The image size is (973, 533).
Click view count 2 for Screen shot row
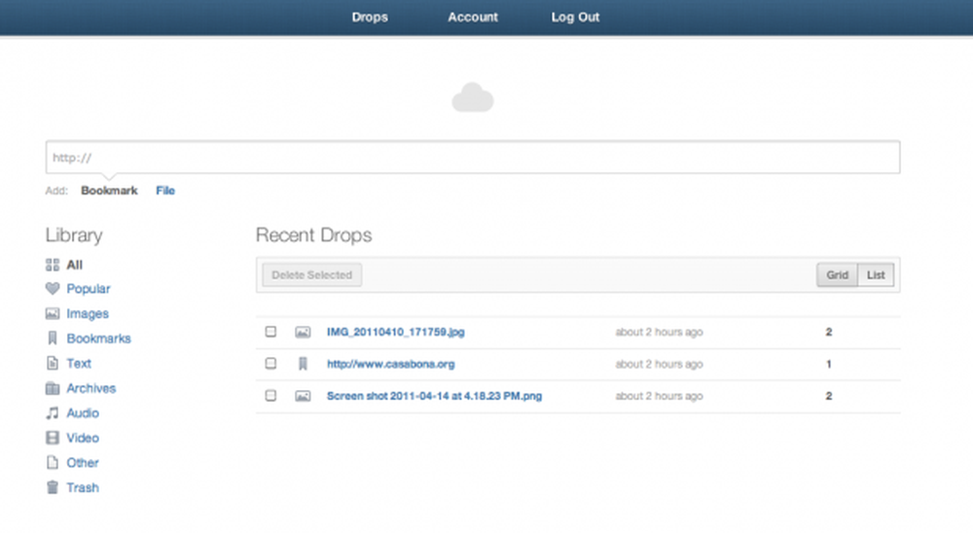(828, 396)
